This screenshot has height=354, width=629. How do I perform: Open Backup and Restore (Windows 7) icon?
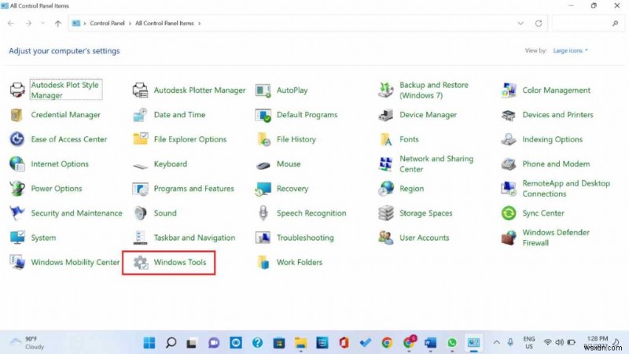click(x=385, y=90)
